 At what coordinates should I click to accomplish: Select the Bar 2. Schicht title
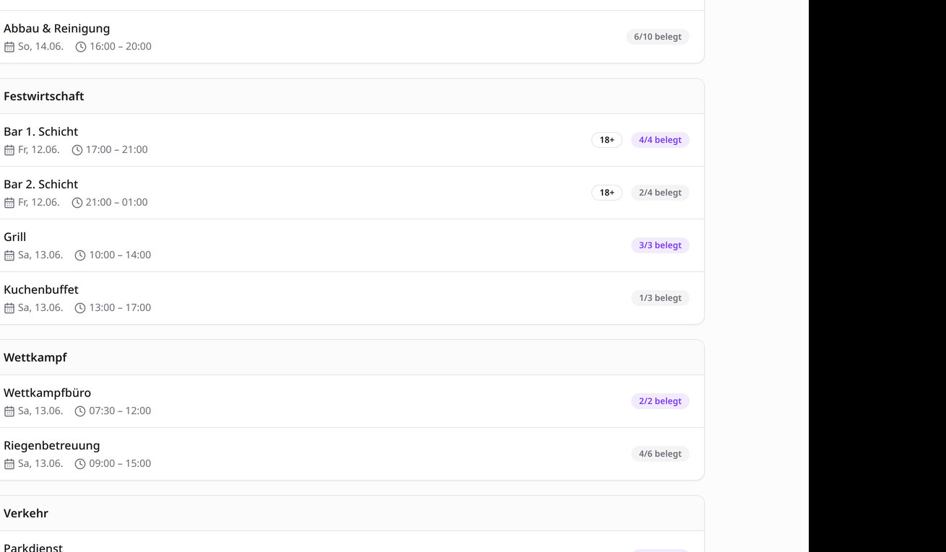(x=40, y=185)
